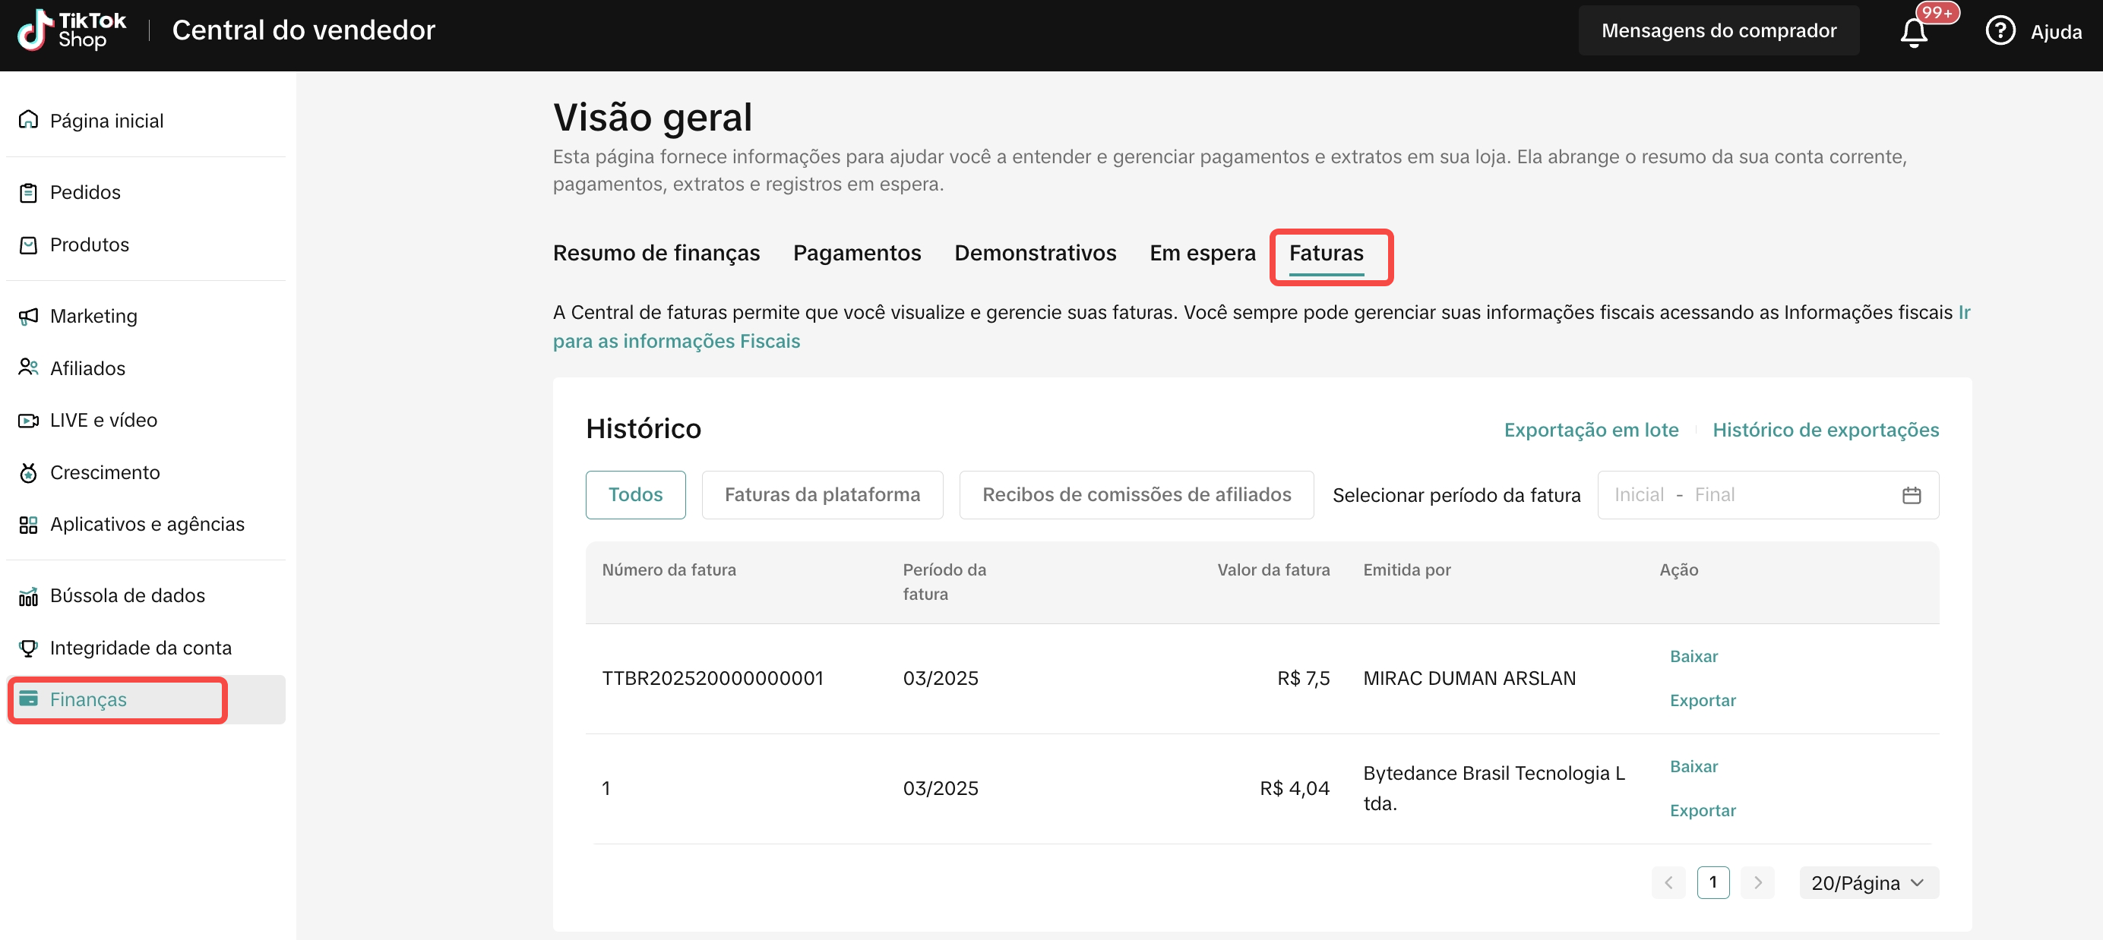Screen dimensions: 2103x940
Task: Click the Crescimento medal icon
Action: pos(29,472)
